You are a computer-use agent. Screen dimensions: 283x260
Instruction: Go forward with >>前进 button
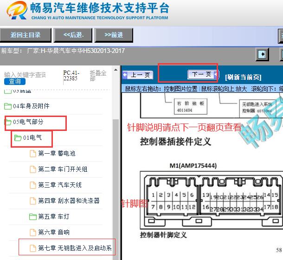(114, 35)
